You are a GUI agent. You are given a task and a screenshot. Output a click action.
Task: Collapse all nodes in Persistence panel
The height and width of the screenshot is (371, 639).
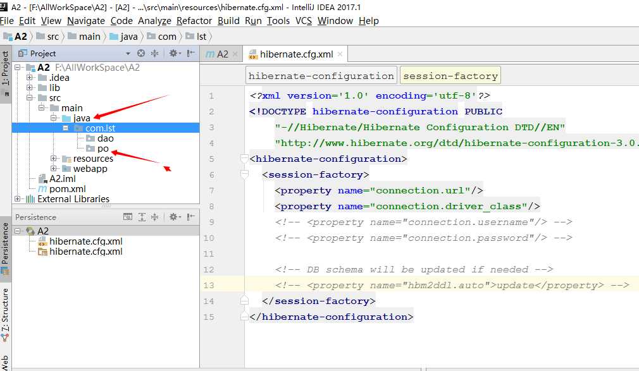pos(155,217)
